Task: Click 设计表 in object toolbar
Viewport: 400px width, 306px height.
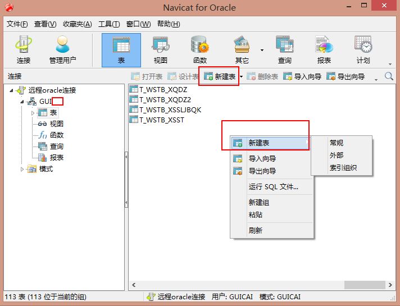Action: tap(183, 76)
